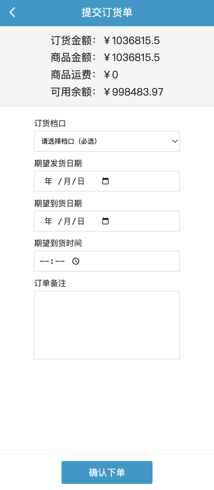The width and height of the screenshot is (214, 490).
Task: Click the 提交订货单 title text
Action: tap(107, 13)
